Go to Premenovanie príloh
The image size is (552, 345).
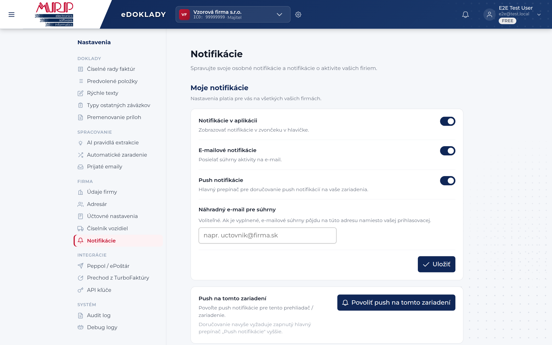click(x=114, y=117)
